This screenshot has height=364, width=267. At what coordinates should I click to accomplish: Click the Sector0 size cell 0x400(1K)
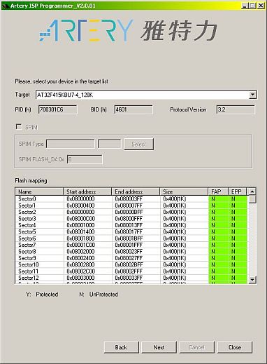point(175,198)
